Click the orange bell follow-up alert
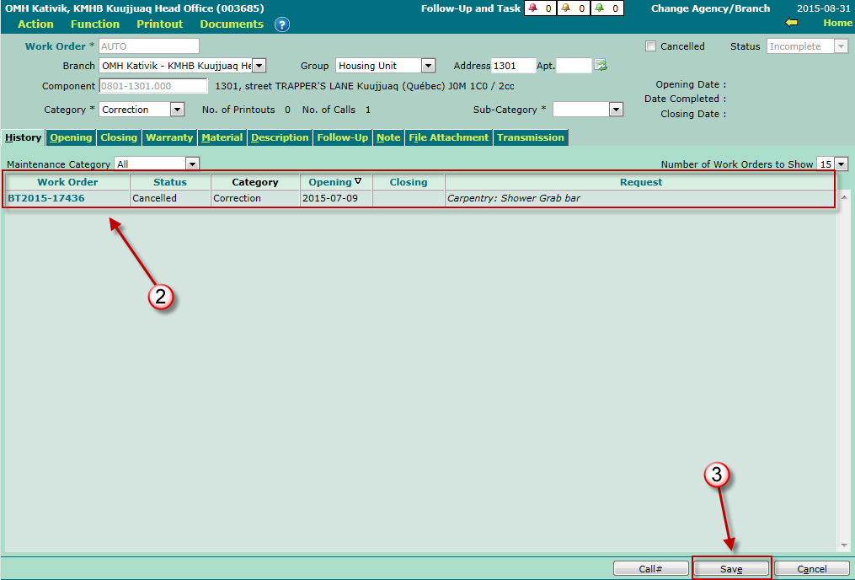Image resolution: width=855 pixels, height=580 pixels. 566,8
